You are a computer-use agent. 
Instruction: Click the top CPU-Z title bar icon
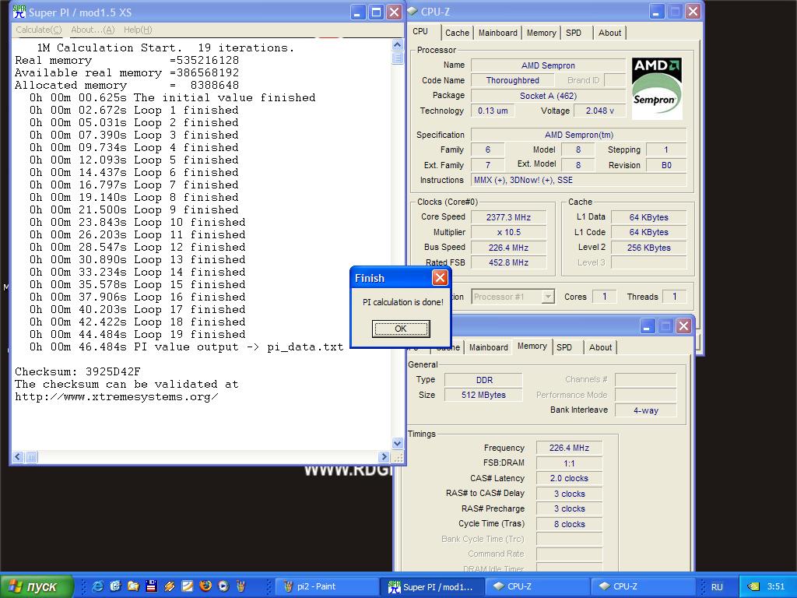pos(413,11)
